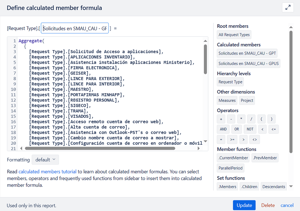This screenshot has height=211, width=300.
Task: Insert the Descendants set function
Action: 274,186
